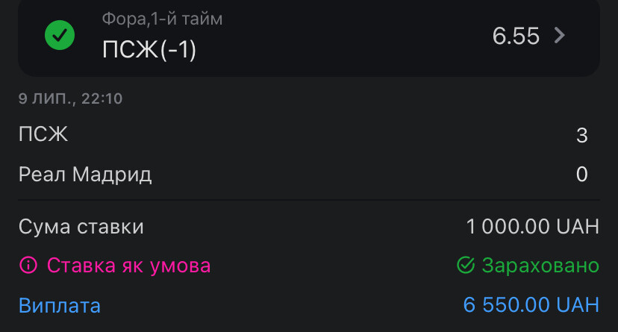Select the ПСЖ team row
The height and width of the screenshot is (332, 618).
309,134
